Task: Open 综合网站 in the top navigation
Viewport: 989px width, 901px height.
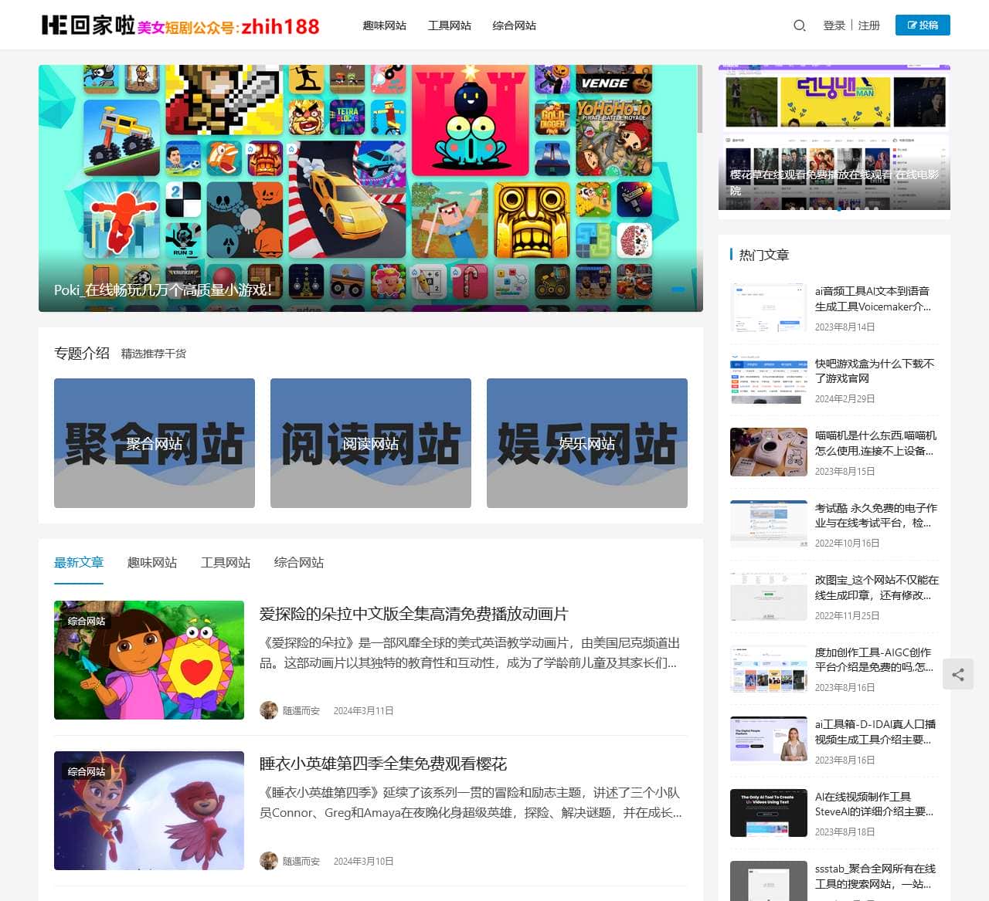Action: 514,25
